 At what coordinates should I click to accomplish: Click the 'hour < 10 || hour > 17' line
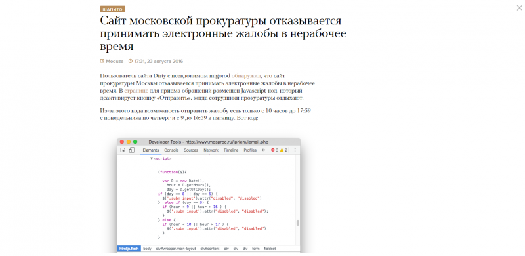[x=196, y=224]
